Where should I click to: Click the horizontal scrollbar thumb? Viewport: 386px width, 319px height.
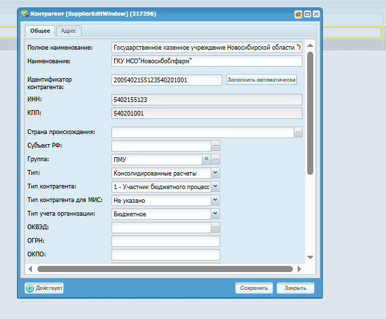(x=165, y=269)
